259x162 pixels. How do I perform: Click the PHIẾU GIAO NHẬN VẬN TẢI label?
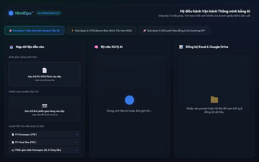tap(24, 92)
